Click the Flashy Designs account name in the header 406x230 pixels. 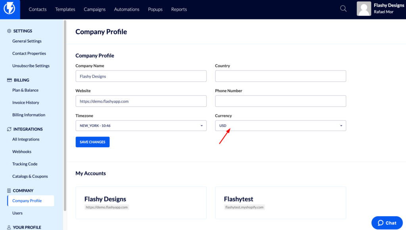point(389,6)
